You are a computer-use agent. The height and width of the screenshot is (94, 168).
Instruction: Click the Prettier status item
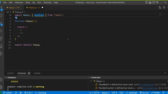[155, 93]
